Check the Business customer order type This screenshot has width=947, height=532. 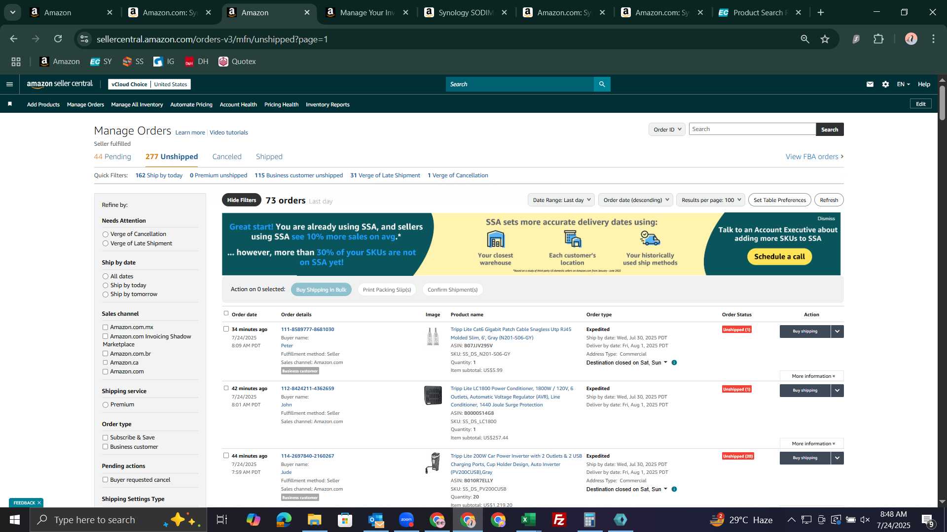click(x=105, y=447)
